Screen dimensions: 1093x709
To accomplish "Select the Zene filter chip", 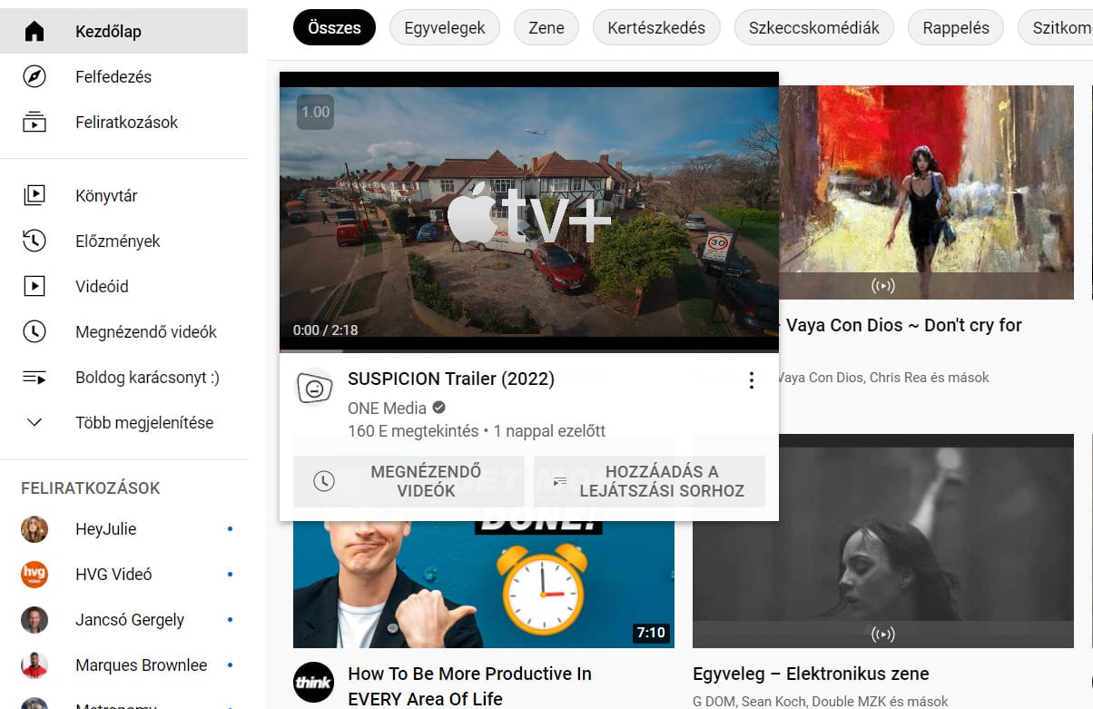I will pos(546,27).
